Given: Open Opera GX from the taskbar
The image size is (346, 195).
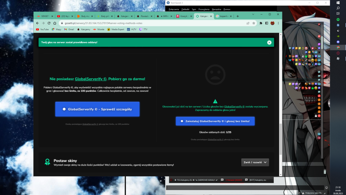Looking at the screenshot, I should tap(338, 53).
